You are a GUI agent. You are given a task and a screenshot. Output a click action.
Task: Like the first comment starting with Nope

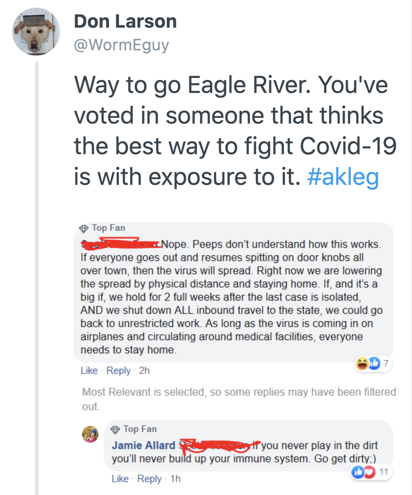89,371
